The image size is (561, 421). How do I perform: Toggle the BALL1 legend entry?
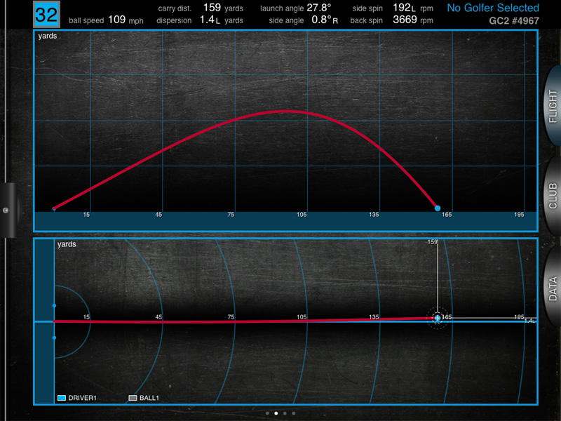144,398
